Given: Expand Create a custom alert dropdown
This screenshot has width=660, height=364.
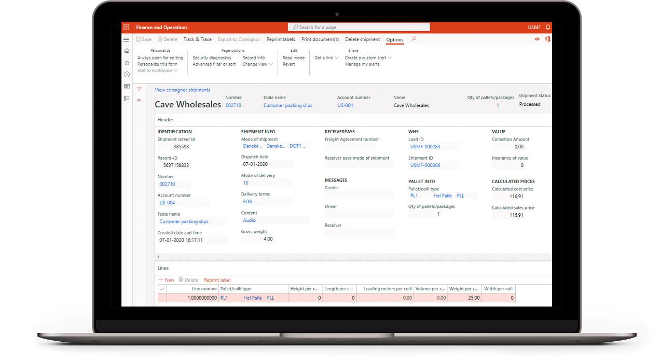Looking at the screenshot, I should [x=368, y=58].
